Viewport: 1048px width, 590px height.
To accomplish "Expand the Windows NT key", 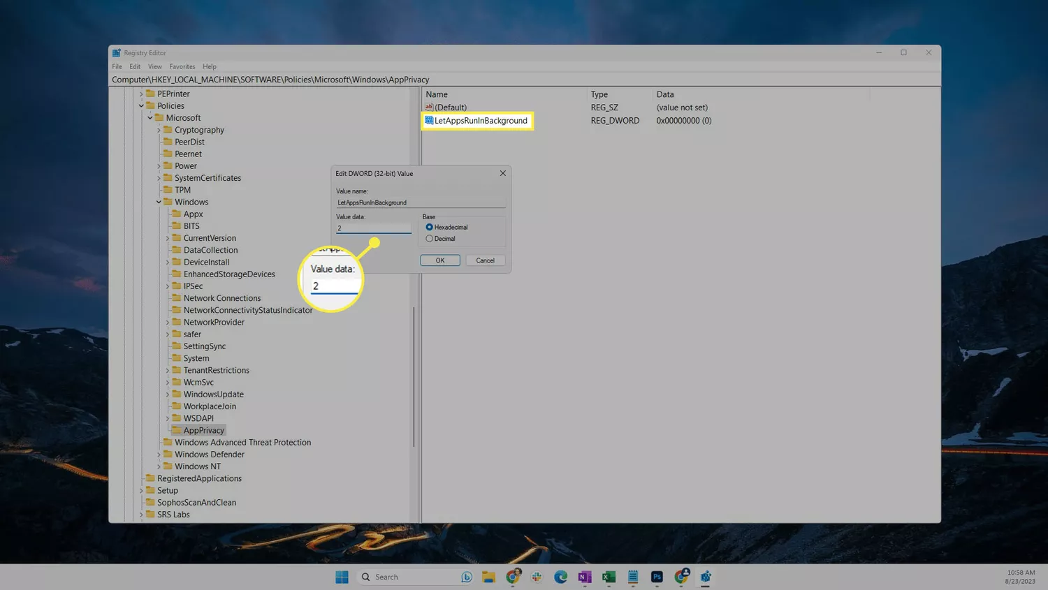I will [159, 466].
